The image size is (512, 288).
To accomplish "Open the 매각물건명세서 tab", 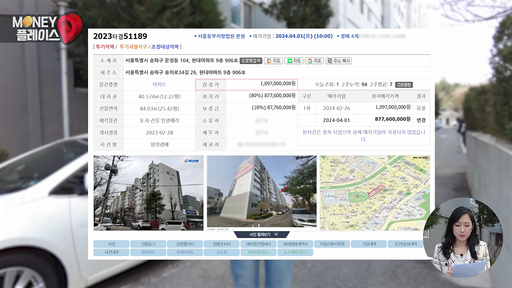I will click(259, 244).
